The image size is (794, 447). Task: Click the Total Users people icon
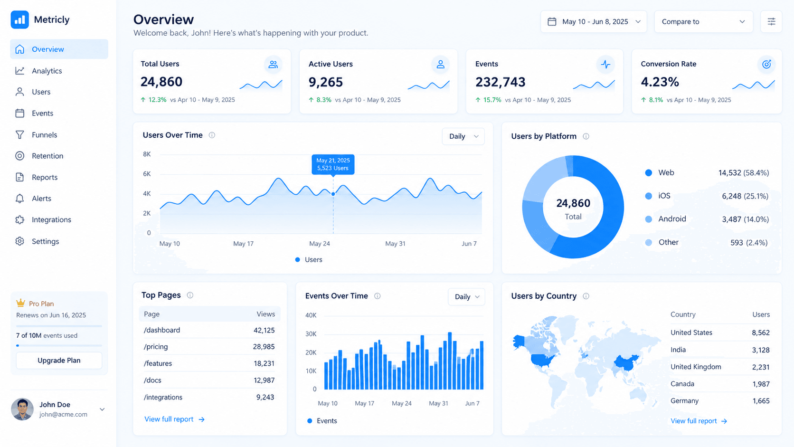pos(273,64)
